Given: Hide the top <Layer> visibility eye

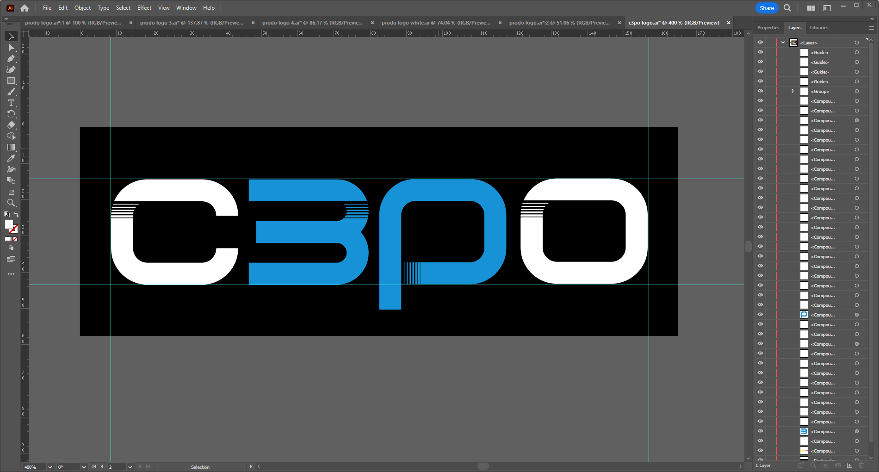Looking at the screenshot, I should click(760, 43).
